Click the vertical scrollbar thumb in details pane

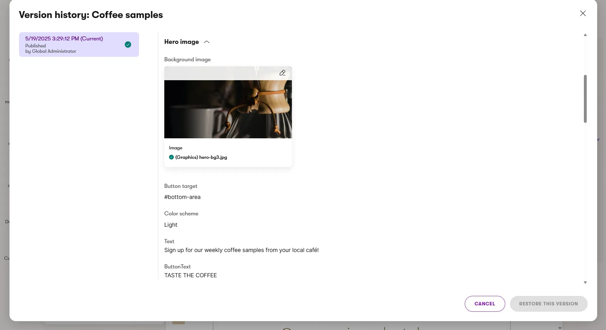pos(585,99)
